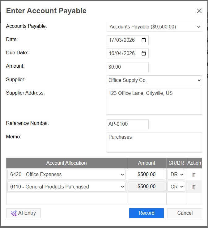Click the AI Entry sparkle button
Image resolution: width=208 pixels, height=228 pixels.
23,213
